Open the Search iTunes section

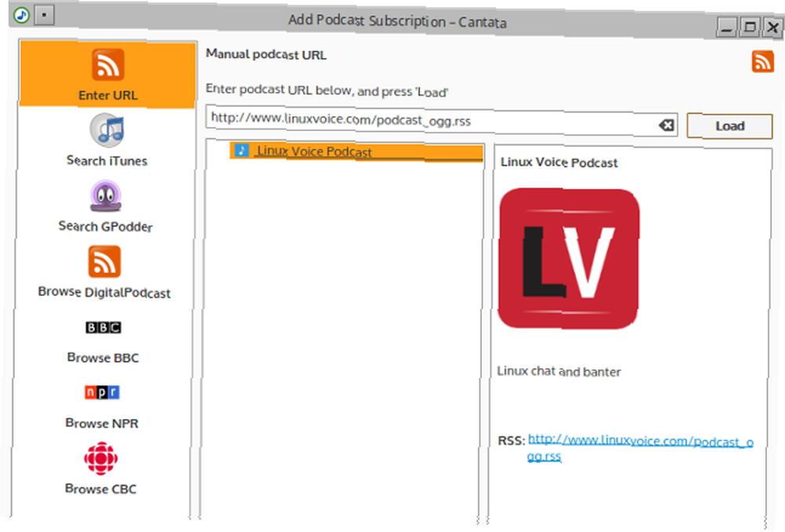[x=107, y=140]
